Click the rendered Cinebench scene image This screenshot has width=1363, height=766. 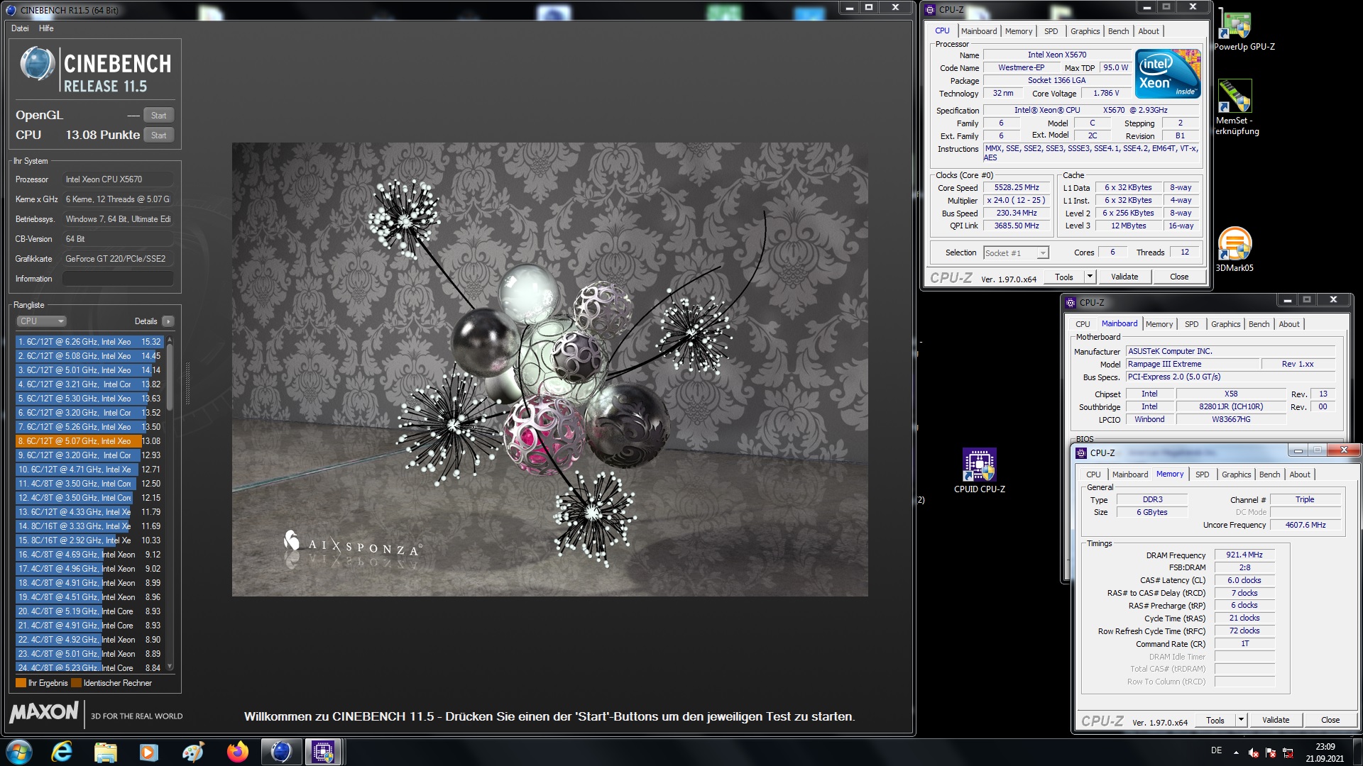[549, 370]
